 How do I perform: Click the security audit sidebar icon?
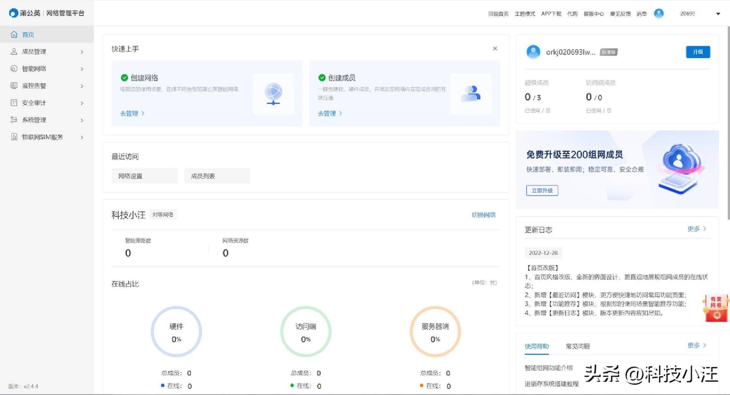click(x=14, y=103)
